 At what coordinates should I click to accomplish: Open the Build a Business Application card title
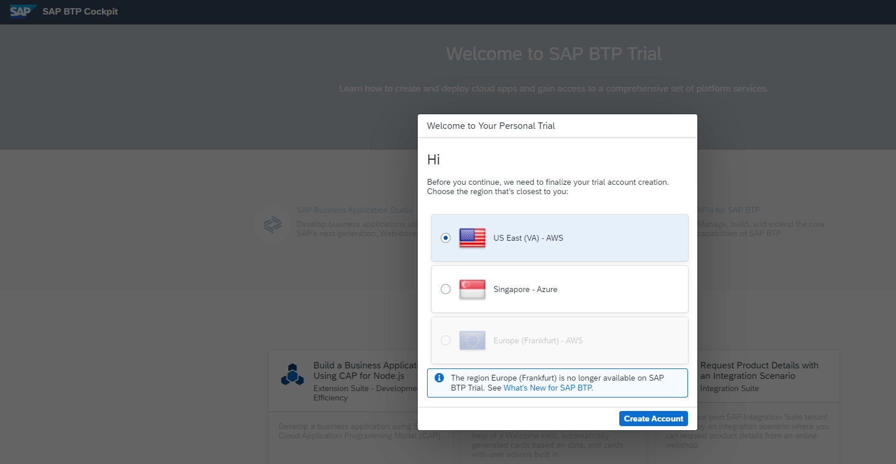click(365, 371)
